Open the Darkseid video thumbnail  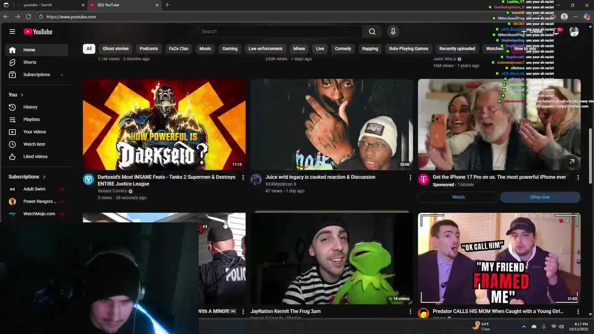(x=164, y=124)
